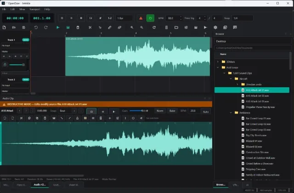Open the View menu

pyautogui.click(x=22, y=9)
